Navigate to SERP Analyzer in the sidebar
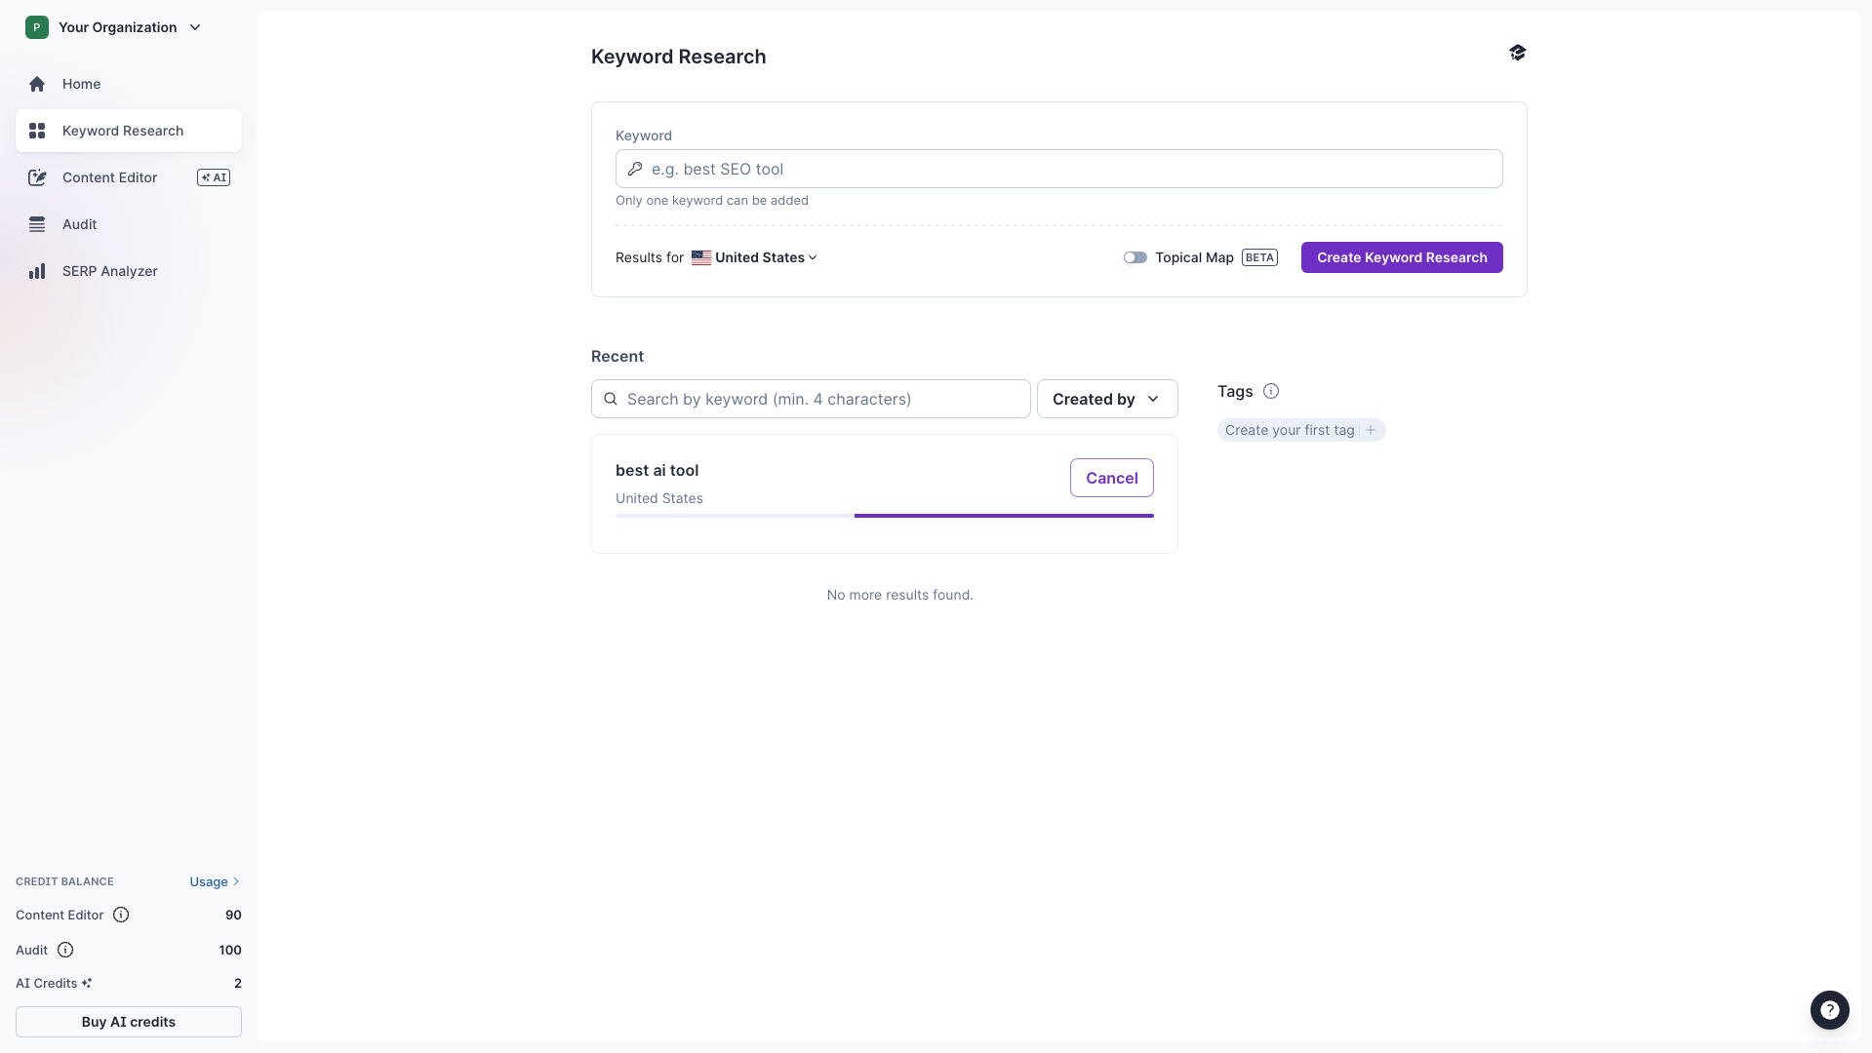 click(110, 270)
